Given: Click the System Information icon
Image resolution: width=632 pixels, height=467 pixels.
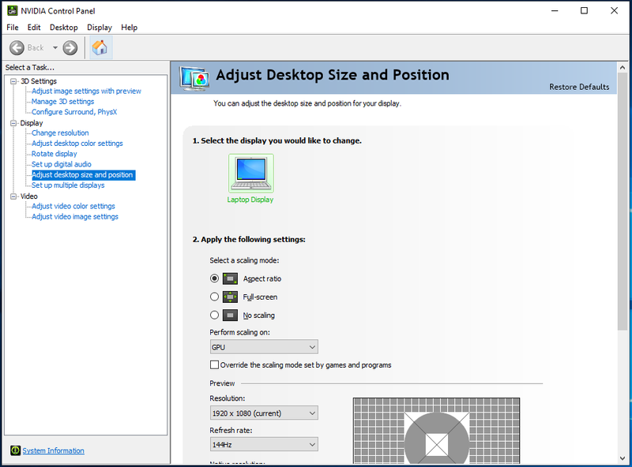Looking at the screenshot, I should 15,450.
